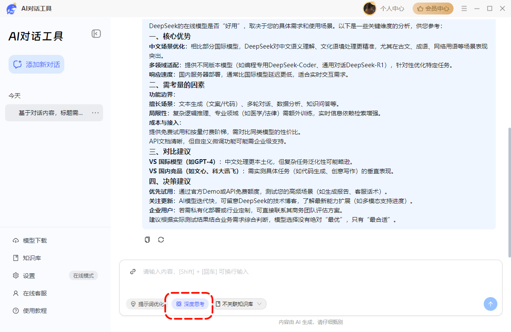Open more options for the conversation item
This screenshot has height=332, width=511.
pos(95,113)
